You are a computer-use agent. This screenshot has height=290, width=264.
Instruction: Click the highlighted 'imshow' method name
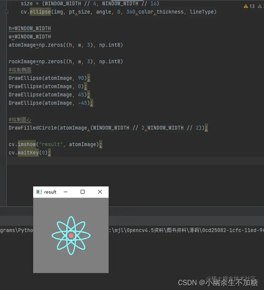27,144
